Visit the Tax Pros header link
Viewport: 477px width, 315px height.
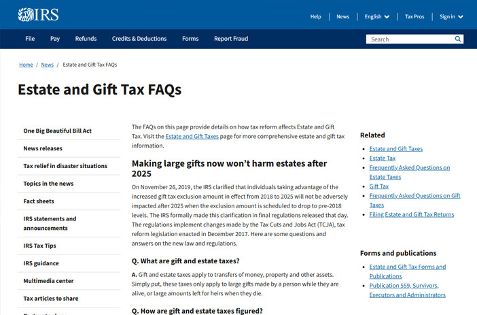(414, 17)
